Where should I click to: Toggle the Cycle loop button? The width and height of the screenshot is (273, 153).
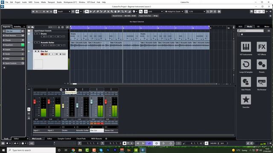[149, 143]
